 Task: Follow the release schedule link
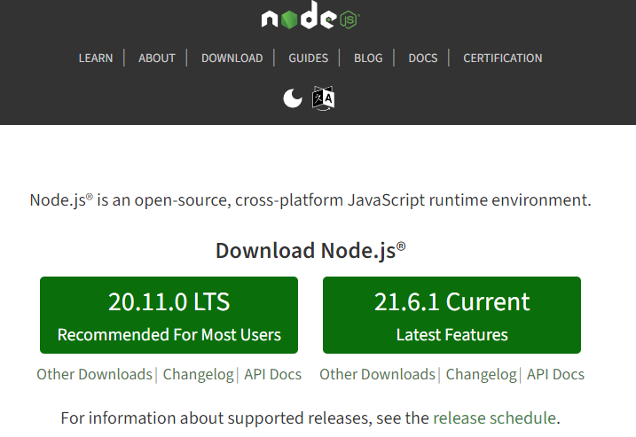(x=494, y=418)
